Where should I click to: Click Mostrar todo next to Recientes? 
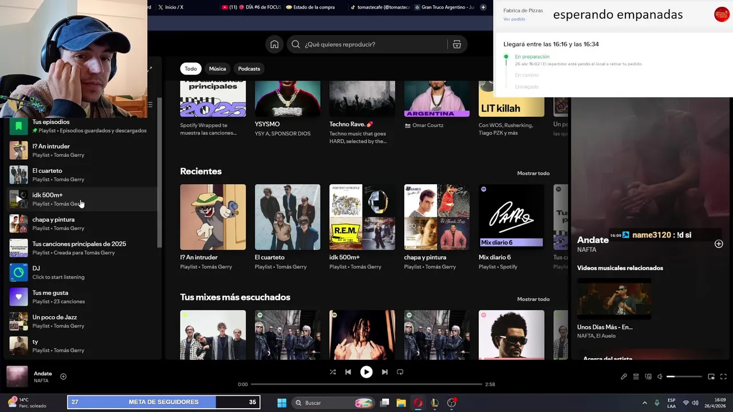click(x=533, y=173)
